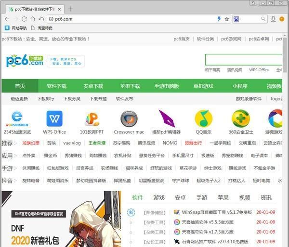Open the Crossover mac app icon

(129, 119)
